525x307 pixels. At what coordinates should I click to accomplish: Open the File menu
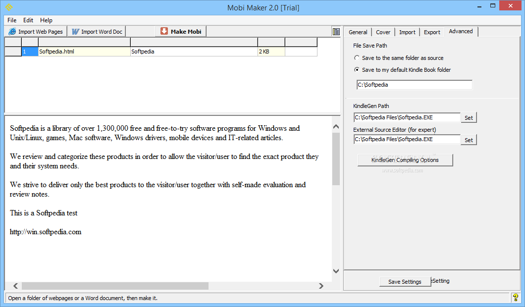click(12, 20)
